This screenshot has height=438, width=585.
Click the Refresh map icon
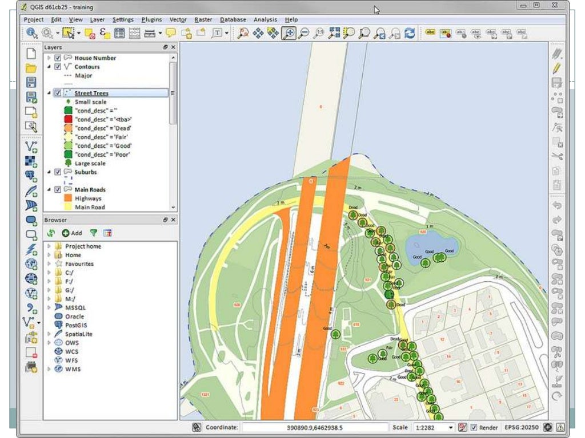(x=409, y=34)
